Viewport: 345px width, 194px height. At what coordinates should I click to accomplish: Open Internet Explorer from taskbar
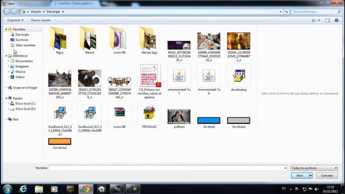23,189
